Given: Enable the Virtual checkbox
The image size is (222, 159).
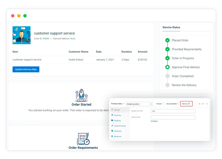Looking at the screenshot, I should (x=163, y=104).
